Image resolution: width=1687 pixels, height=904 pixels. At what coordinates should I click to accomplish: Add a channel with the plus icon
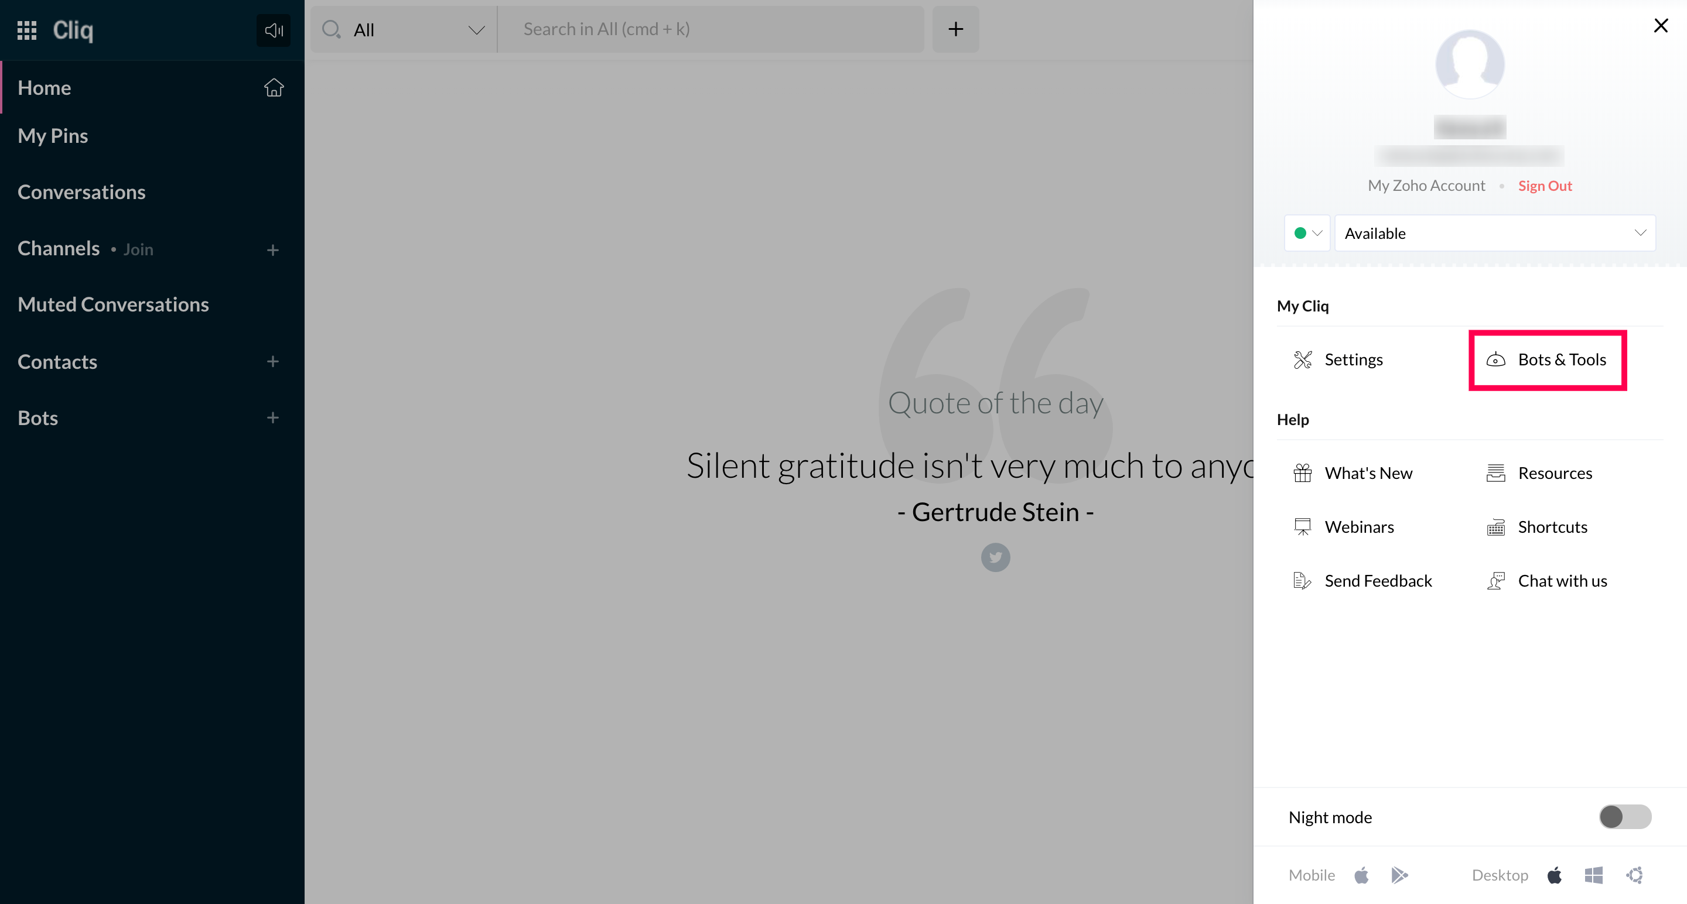[273, 249]
